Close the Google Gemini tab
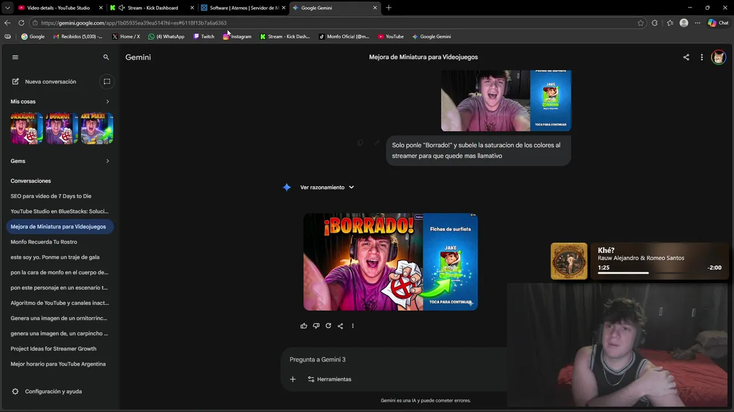Screen dimensions: 734x412 (375, 7)
